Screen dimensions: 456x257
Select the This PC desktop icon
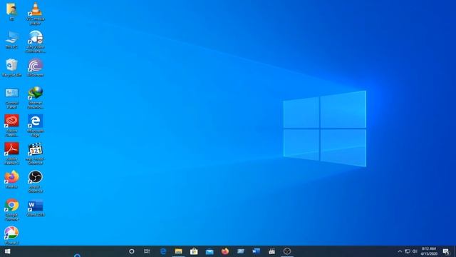(x=11, y=40)
